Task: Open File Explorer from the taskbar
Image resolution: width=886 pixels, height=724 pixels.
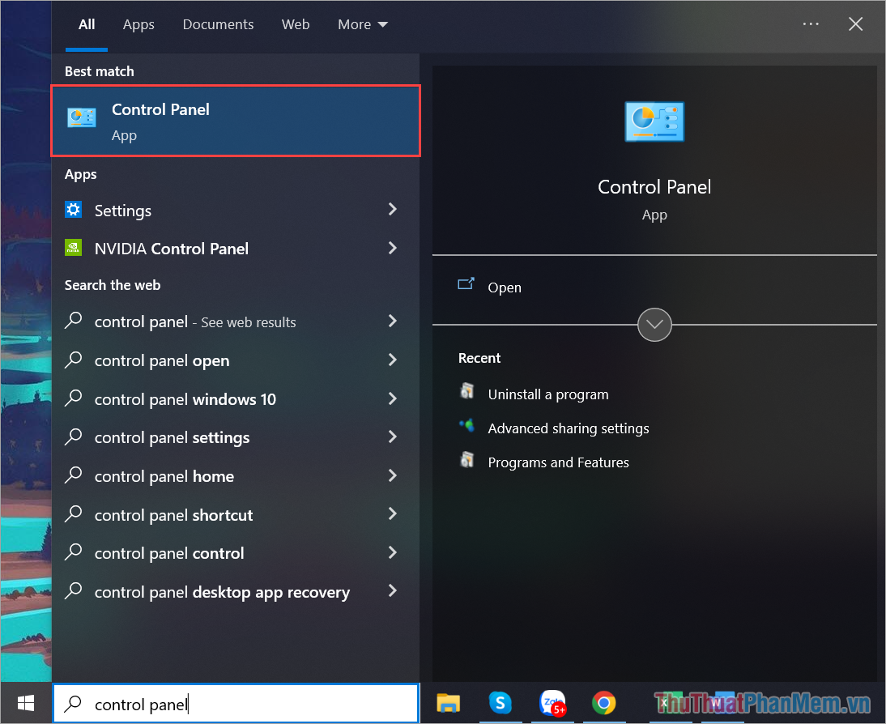Action: coord(449,703)
